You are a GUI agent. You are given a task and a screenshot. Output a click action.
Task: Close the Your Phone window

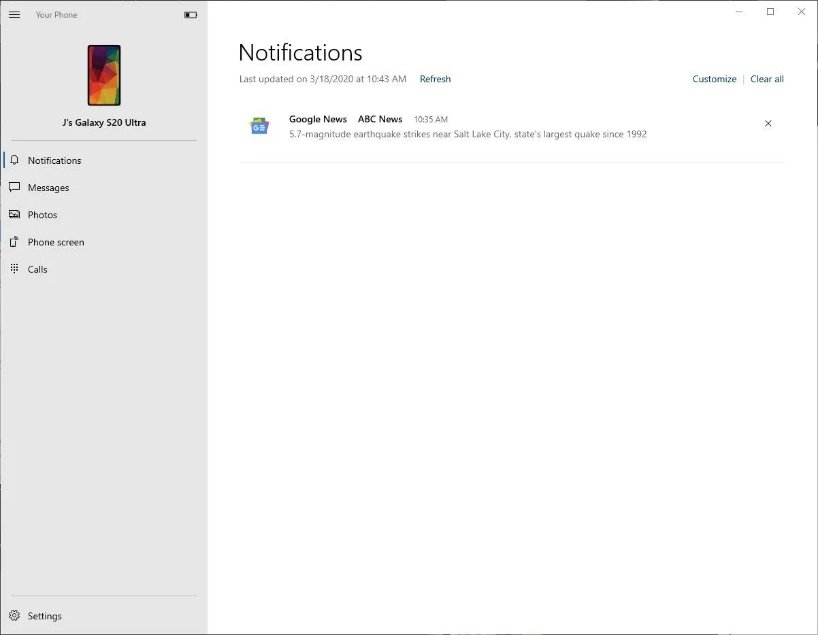point(802,12)
